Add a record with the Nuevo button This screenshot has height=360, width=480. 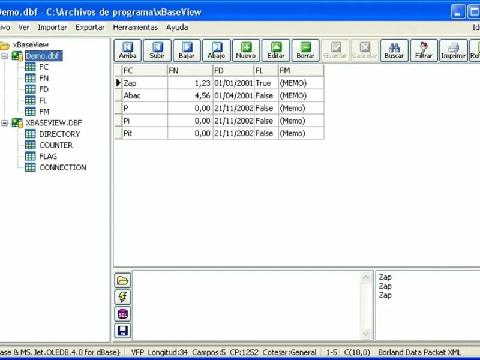pyautogui.click(x=246, y=50)
